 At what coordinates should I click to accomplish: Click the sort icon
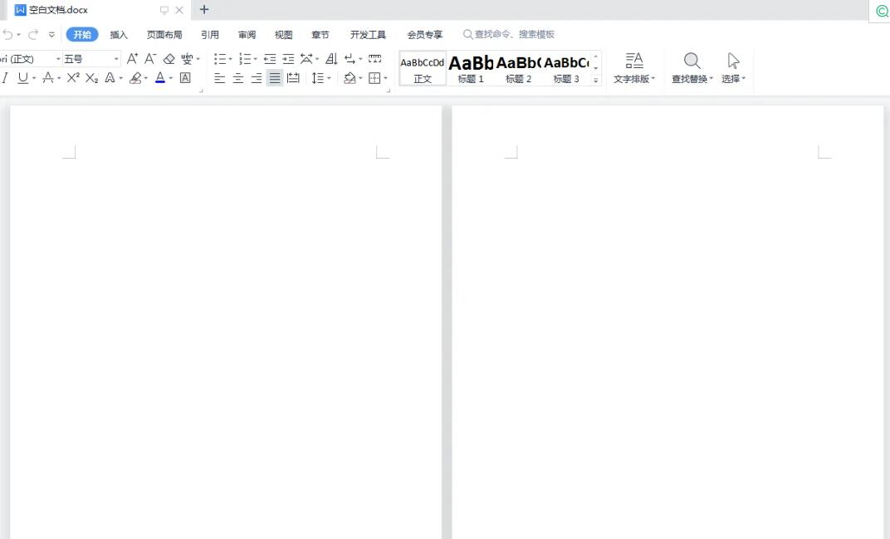[x=331, y=59]
